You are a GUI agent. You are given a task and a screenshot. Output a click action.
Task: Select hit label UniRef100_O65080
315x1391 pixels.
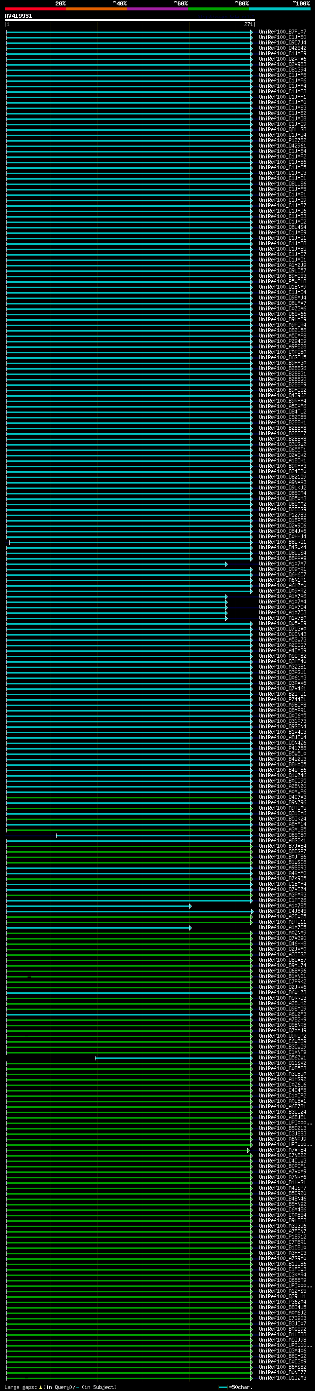pyautogui.click(x=283, y=835)
